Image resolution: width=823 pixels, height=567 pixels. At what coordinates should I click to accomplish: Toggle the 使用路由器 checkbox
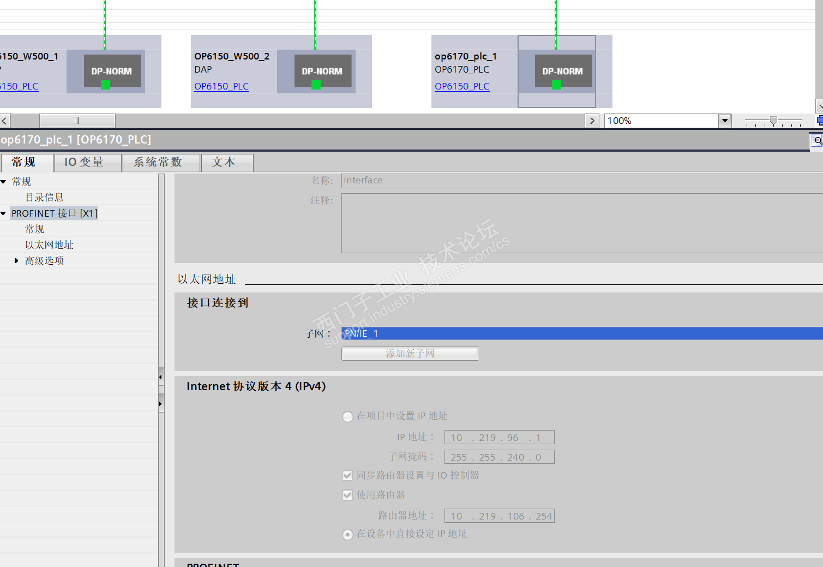(x=347, y=495)
